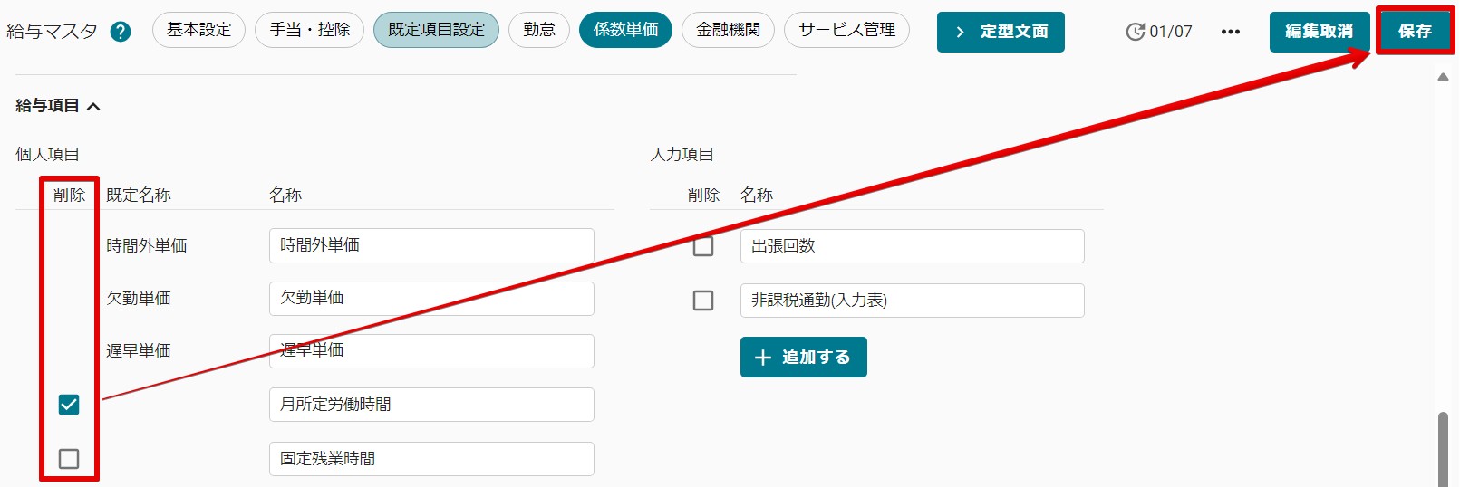Click the 給与マスタ title text
This screenshot has width=1460, height=487.
pyautogui.click(x=52, y=32)
